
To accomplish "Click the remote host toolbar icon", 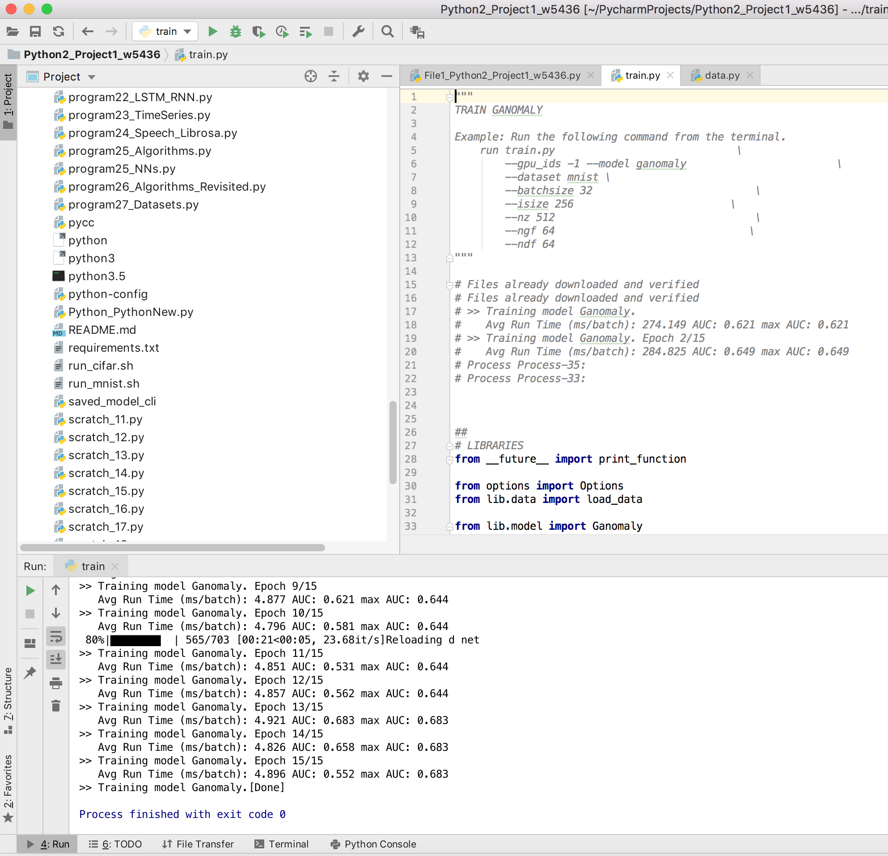I will click(417, 32).
